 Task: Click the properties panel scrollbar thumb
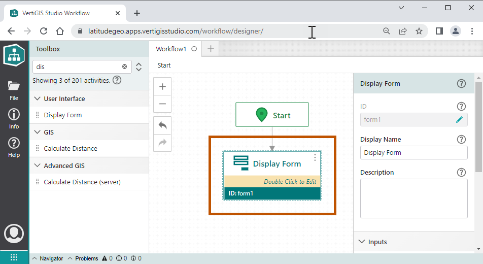point(478,126)
